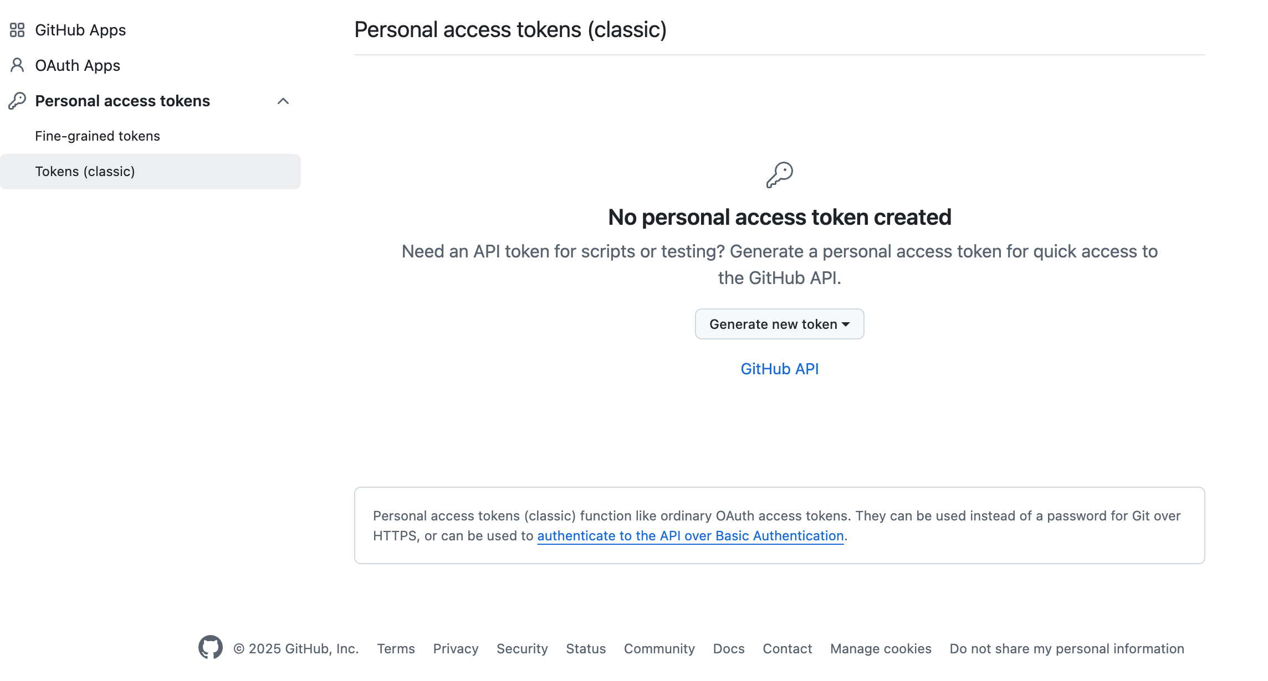Screen dimensions: 1268x681
Task: Open GitHub Status
Action: click(x=586, y=648)
